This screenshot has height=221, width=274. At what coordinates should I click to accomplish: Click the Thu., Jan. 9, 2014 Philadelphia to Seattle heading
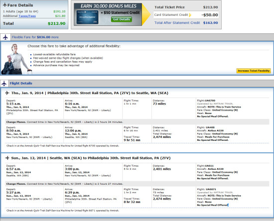pos(90,93)
